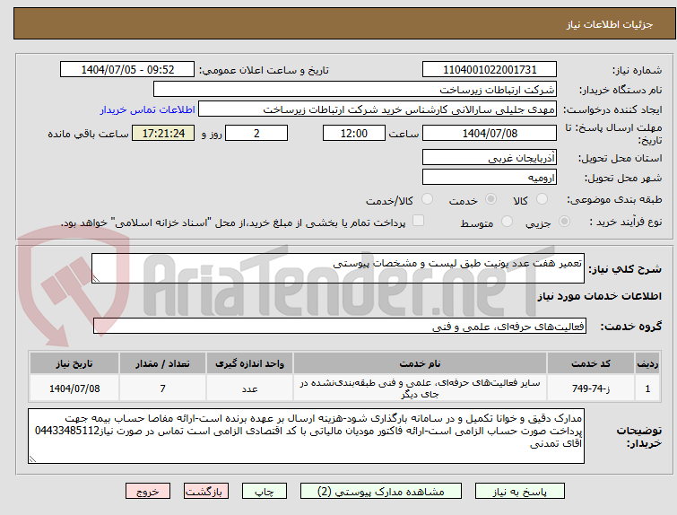Image resolution: width=677 pixels, height=515 pixels.
Task: Click the remaining days field showing 2
Action: click(x=256, y=133)
